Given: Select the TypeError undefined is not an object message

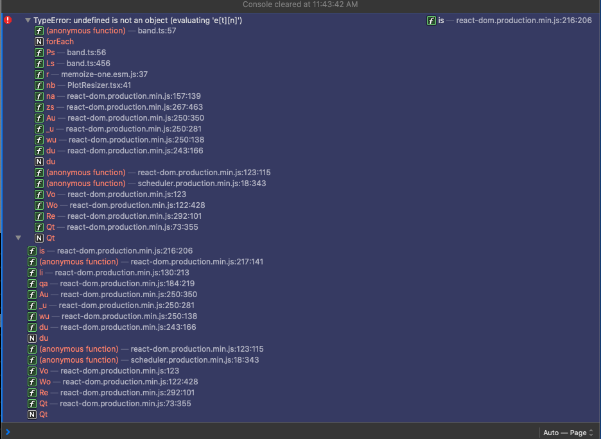Looking at the screenshot, I should pyautogui.click(x=137, y=21).
